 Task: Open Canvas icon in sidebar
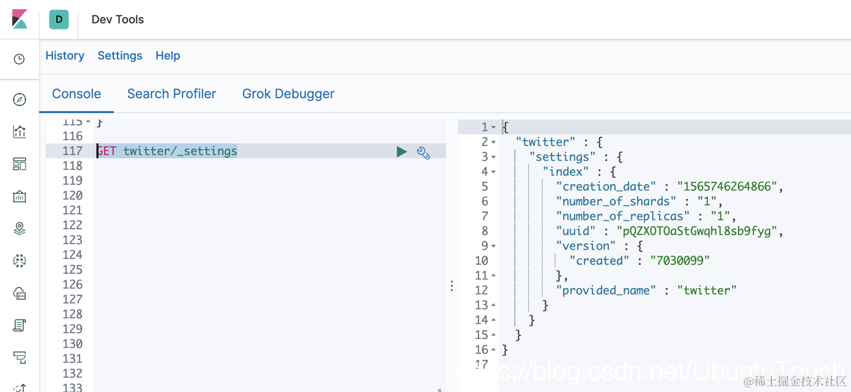[19, 196]
